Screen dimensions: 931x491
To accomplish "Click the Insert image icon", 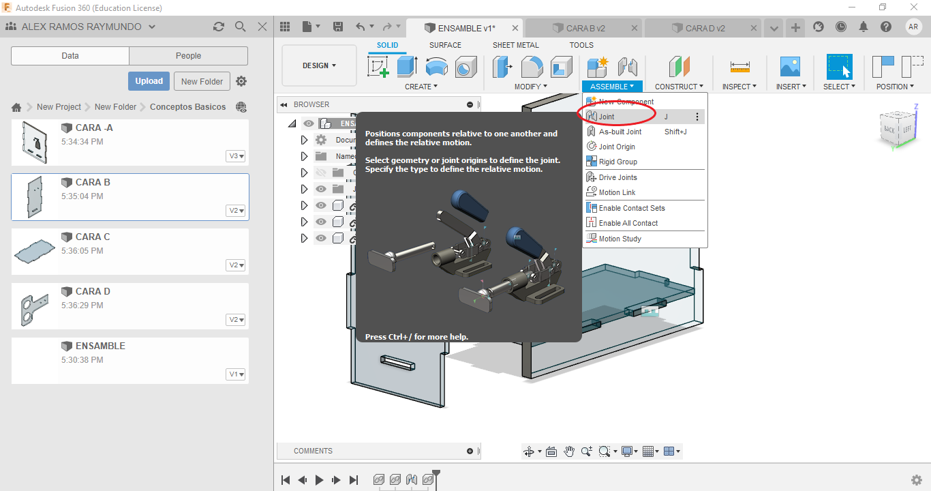I will coord(790,67).
